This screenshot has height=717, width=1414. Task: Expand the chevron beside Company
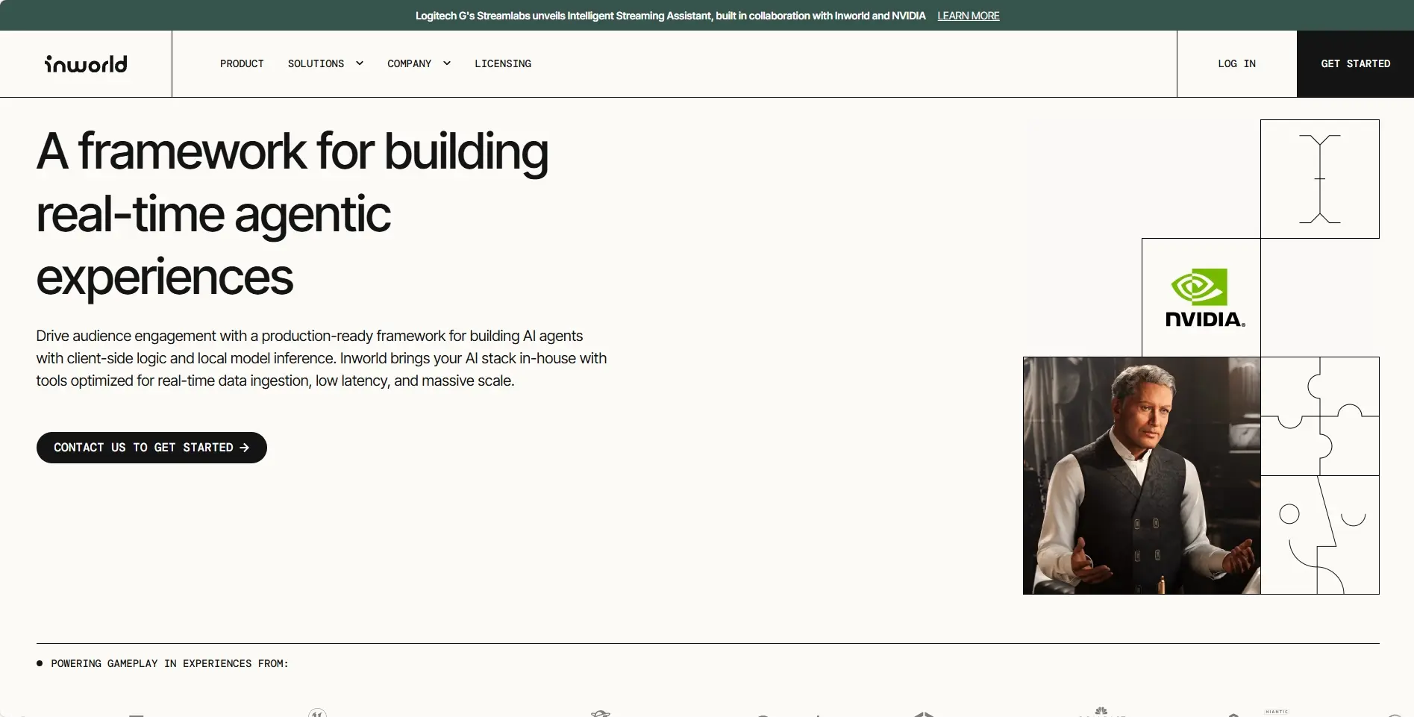coord(447,64)
